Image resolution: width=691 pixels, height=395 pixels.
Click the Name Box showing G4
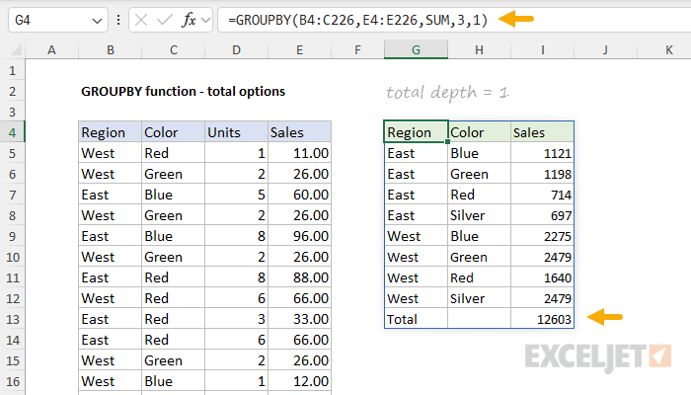pos(57,21)
